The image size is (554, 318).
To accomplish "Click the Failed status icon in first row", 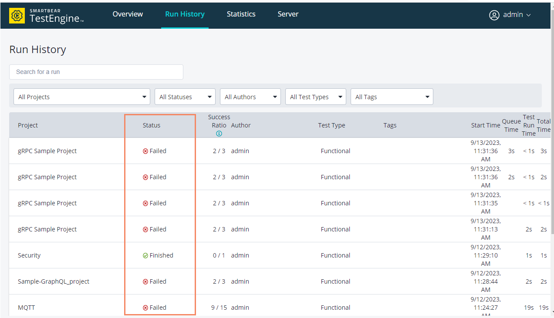I will pos(145,151).
